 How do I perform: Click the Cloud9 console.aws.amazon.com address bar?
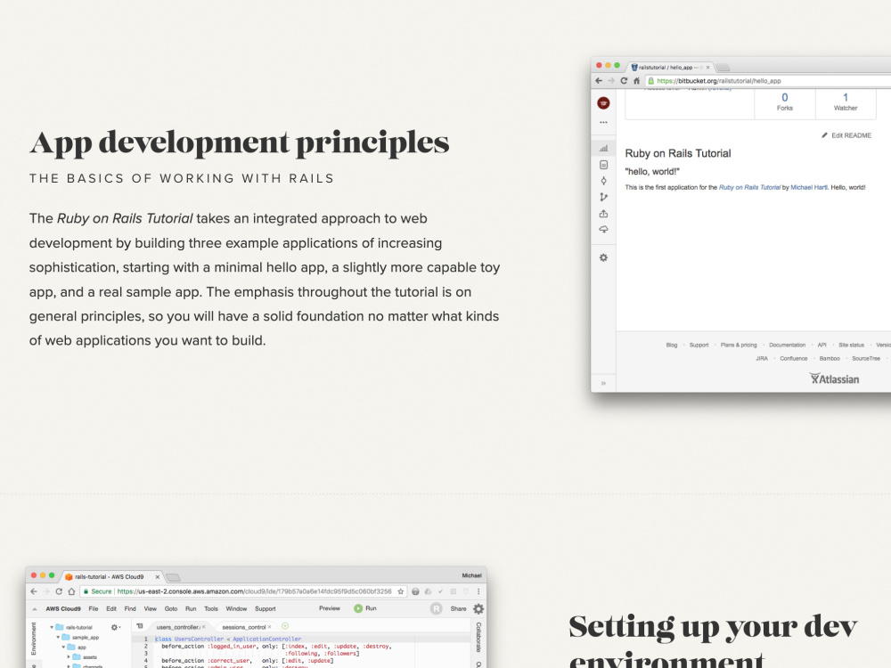[x=244, y=591]
